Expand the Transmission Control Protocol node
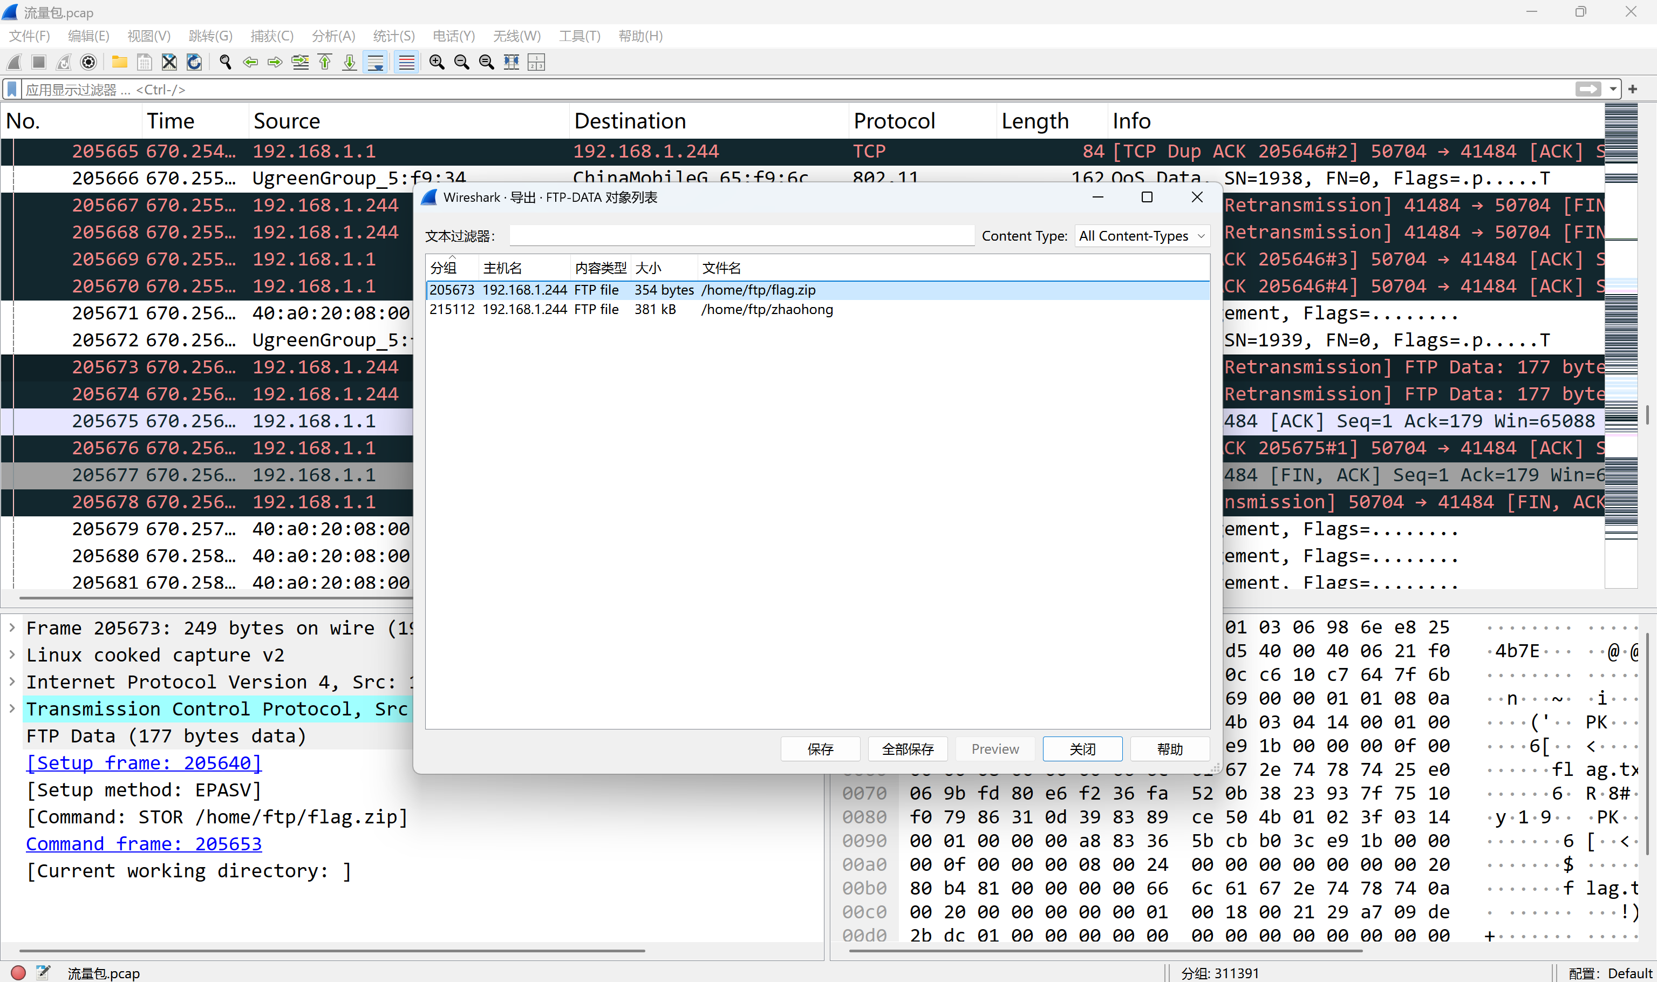 click(12, 708)
